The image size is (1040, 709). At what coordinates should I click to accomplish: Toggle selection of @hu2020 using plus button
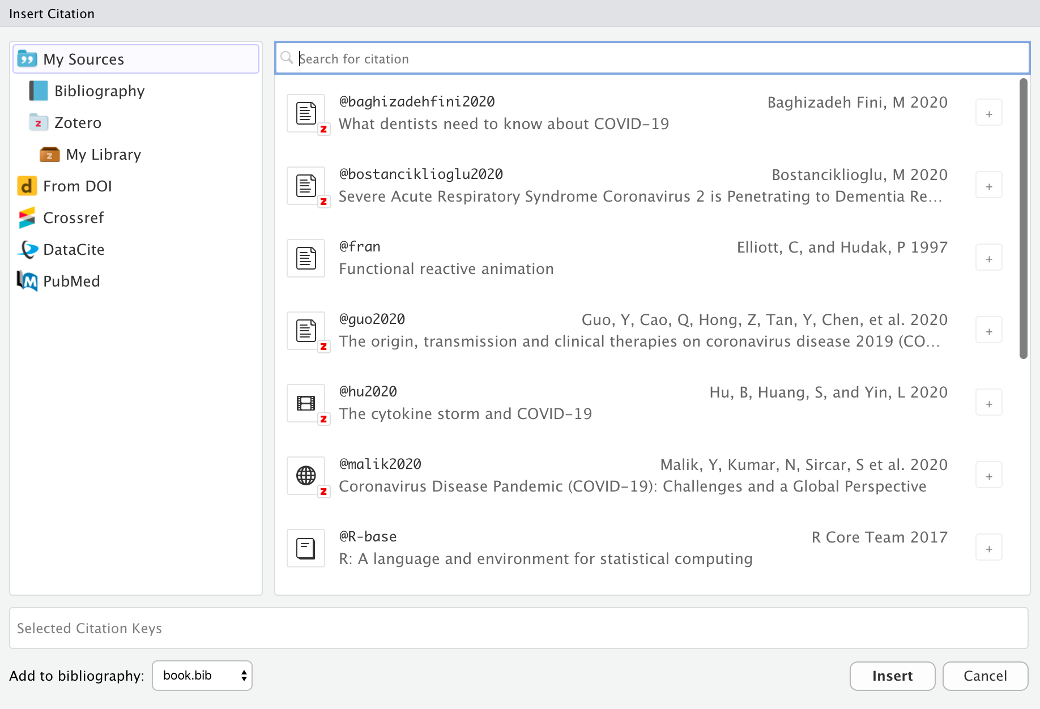[x=988, y=403]
